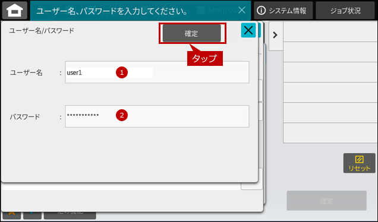Select the ユーザー名 input field containing user1
The height and width of the screenshot is (222, 378).
[157, 72]
